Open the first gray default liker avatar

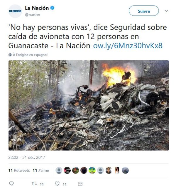coord(59,170)
